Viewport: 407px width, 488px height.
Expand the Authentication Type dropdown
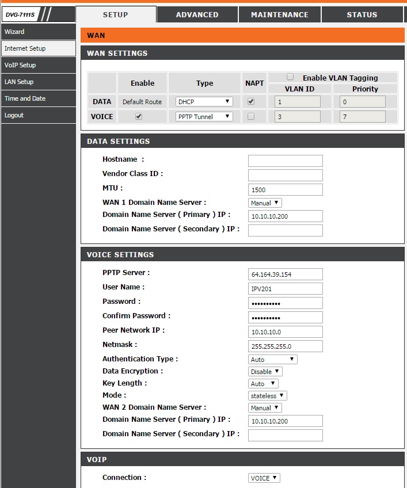click(272, 359)
